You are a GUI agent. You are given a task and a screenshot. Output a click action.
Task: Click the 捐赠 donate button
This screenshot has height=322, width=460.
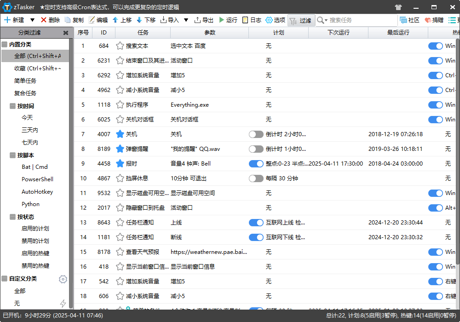434,20
